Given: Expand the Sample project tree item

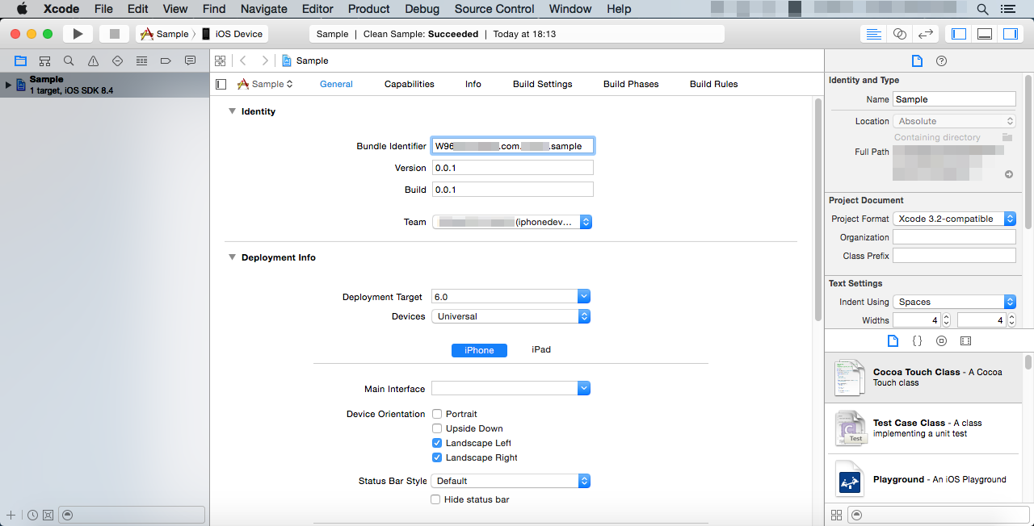Looking at the screenshot, I should 8,84.
